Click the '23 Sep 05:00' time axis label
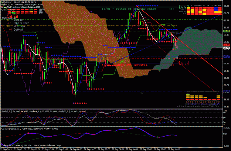 34,149
